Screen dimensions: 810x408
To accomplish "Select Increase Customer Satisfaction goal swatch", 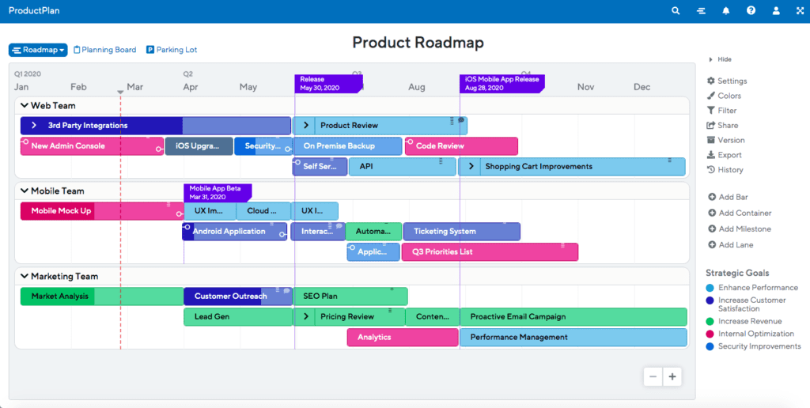I will 710,300.
